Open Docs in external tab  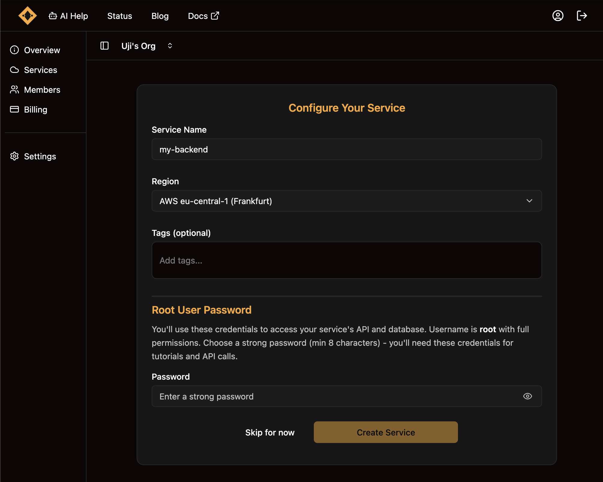click(204, 16)
